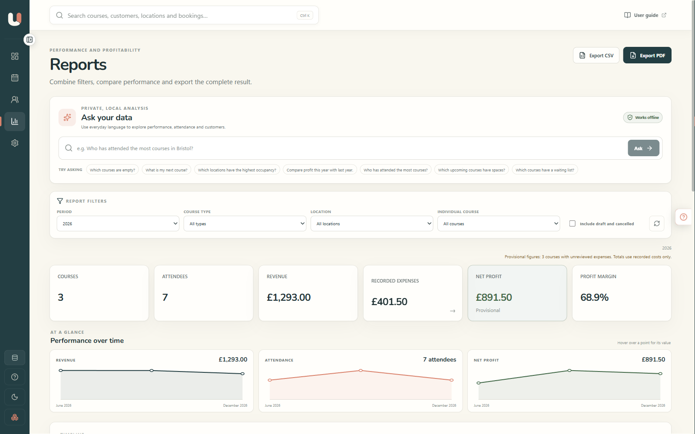Click the reset filters refresh icon

(x=657, y=224)
